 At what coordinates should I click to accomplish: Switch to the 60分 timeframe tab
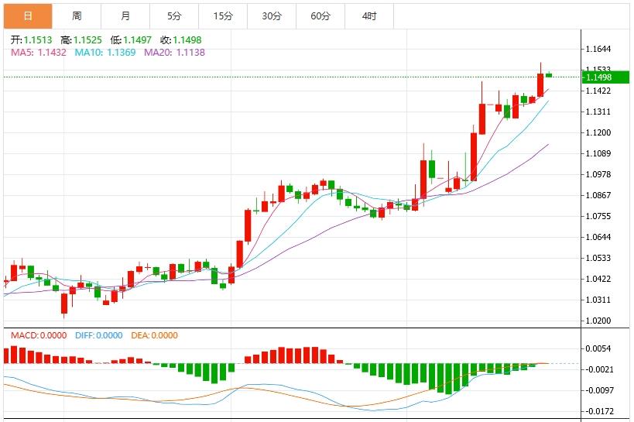[x=320, y=15]
